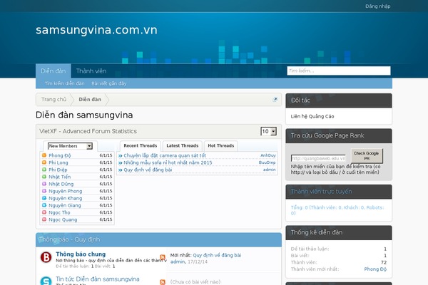Open the quick navigation icon in breadcrumb bar

tap(275, 100)
